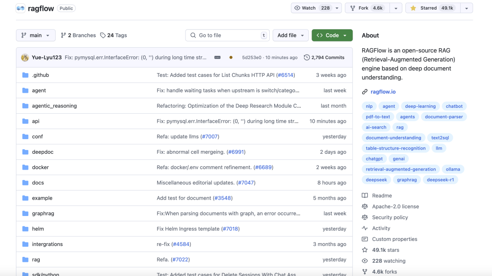Click the folder icon beside intergrations

click(x=26, y=244)
